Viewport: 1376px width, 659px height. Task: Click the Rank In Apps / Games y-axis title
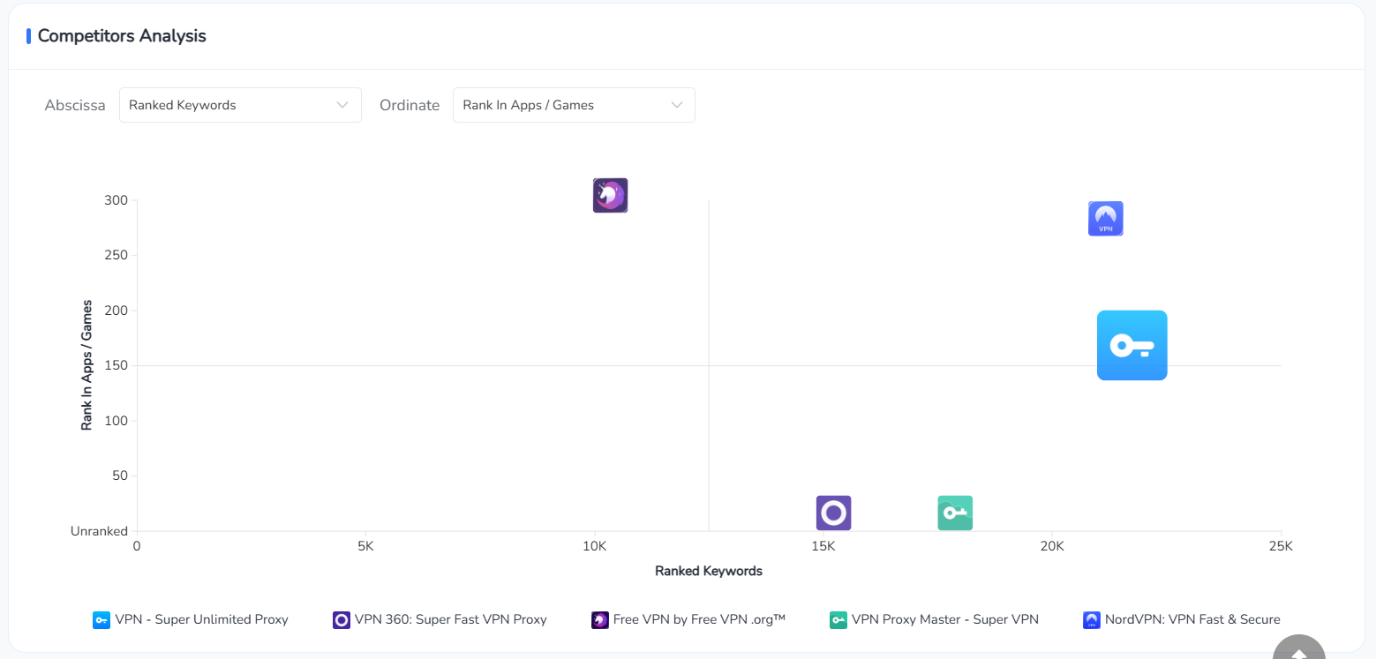(x=86, y=363)
